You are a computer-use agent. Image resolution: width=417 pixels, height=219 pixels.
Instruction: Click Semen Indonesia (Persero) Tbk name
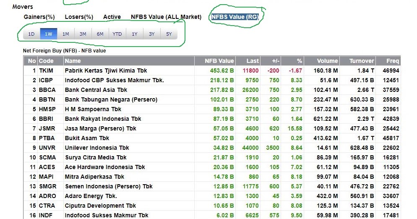click(109, 186)
